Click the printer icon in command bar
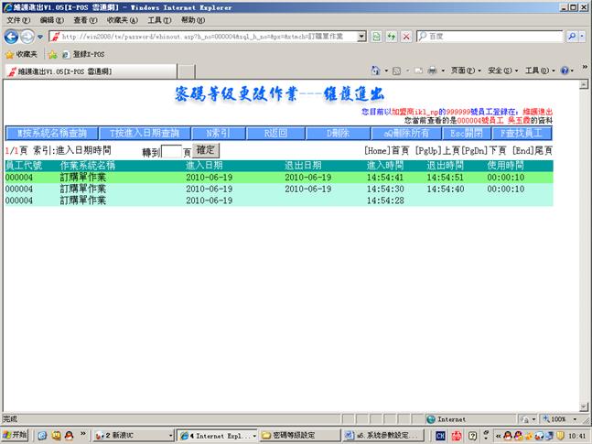This screenshot has height=444, width=592. 431,70
